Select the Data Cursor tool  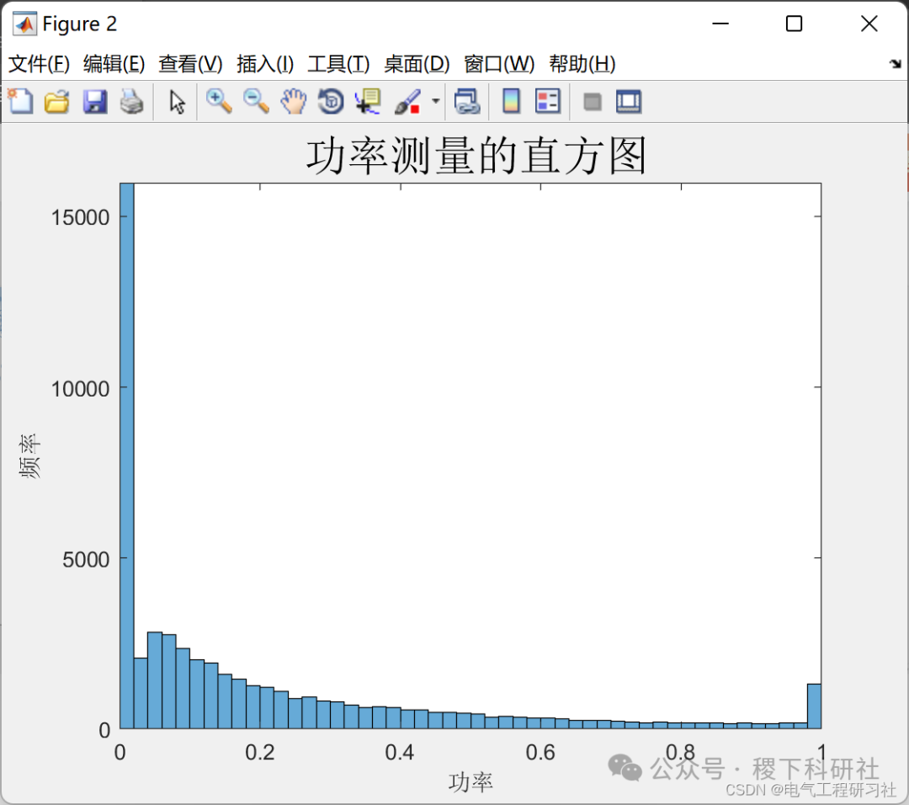click(368, 102)
